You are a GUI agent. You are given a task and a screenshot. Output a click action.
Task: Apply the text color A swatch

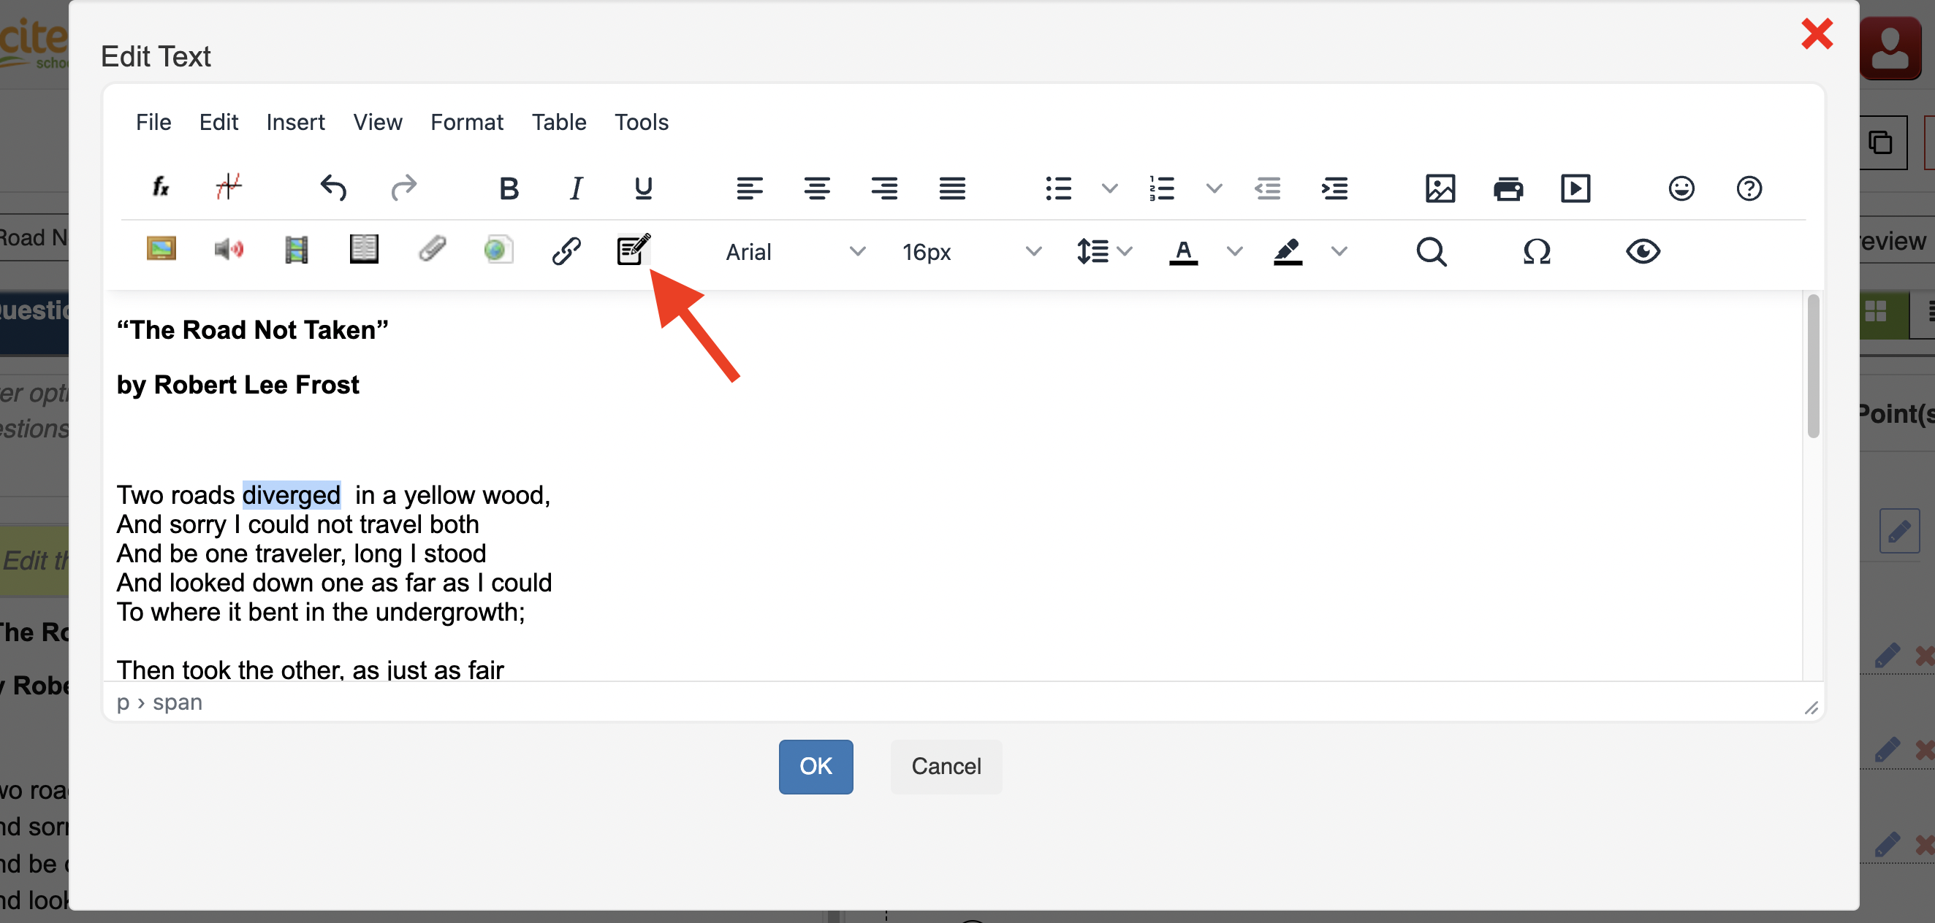1183,251
